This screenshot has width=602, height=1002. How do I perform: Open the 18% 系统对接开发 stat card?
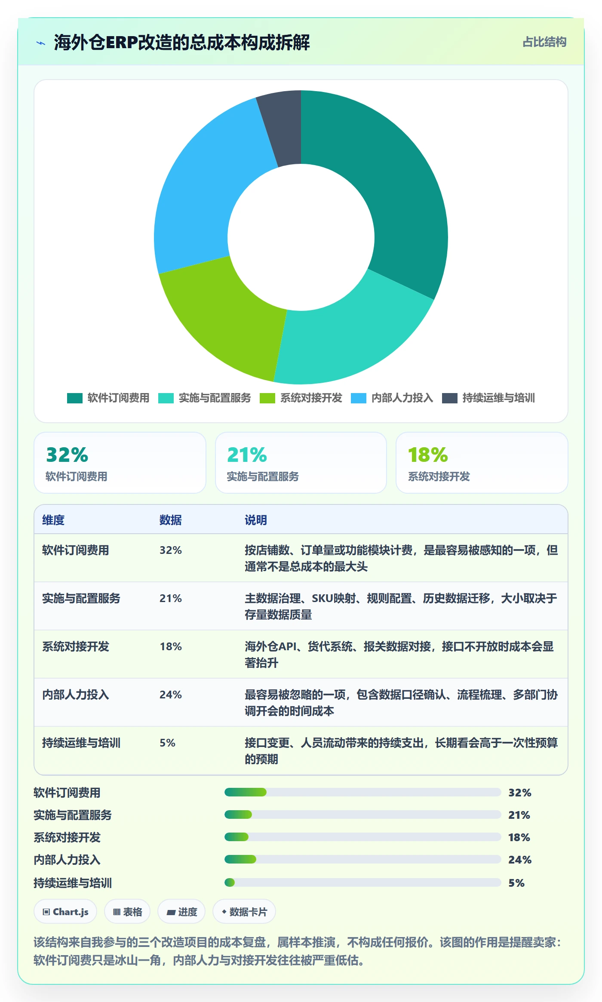click(482, 463)
